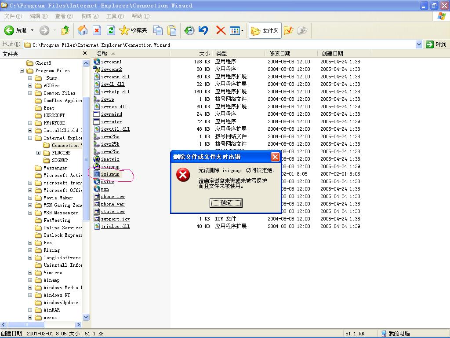Select the highlighted isignup file

click(x=110, y=174)
